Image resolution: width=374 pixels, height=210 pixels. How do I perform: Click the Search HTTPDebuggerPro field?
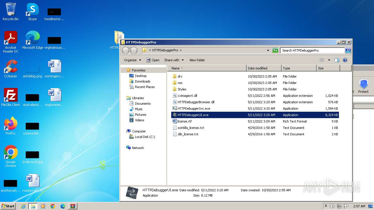312,50
